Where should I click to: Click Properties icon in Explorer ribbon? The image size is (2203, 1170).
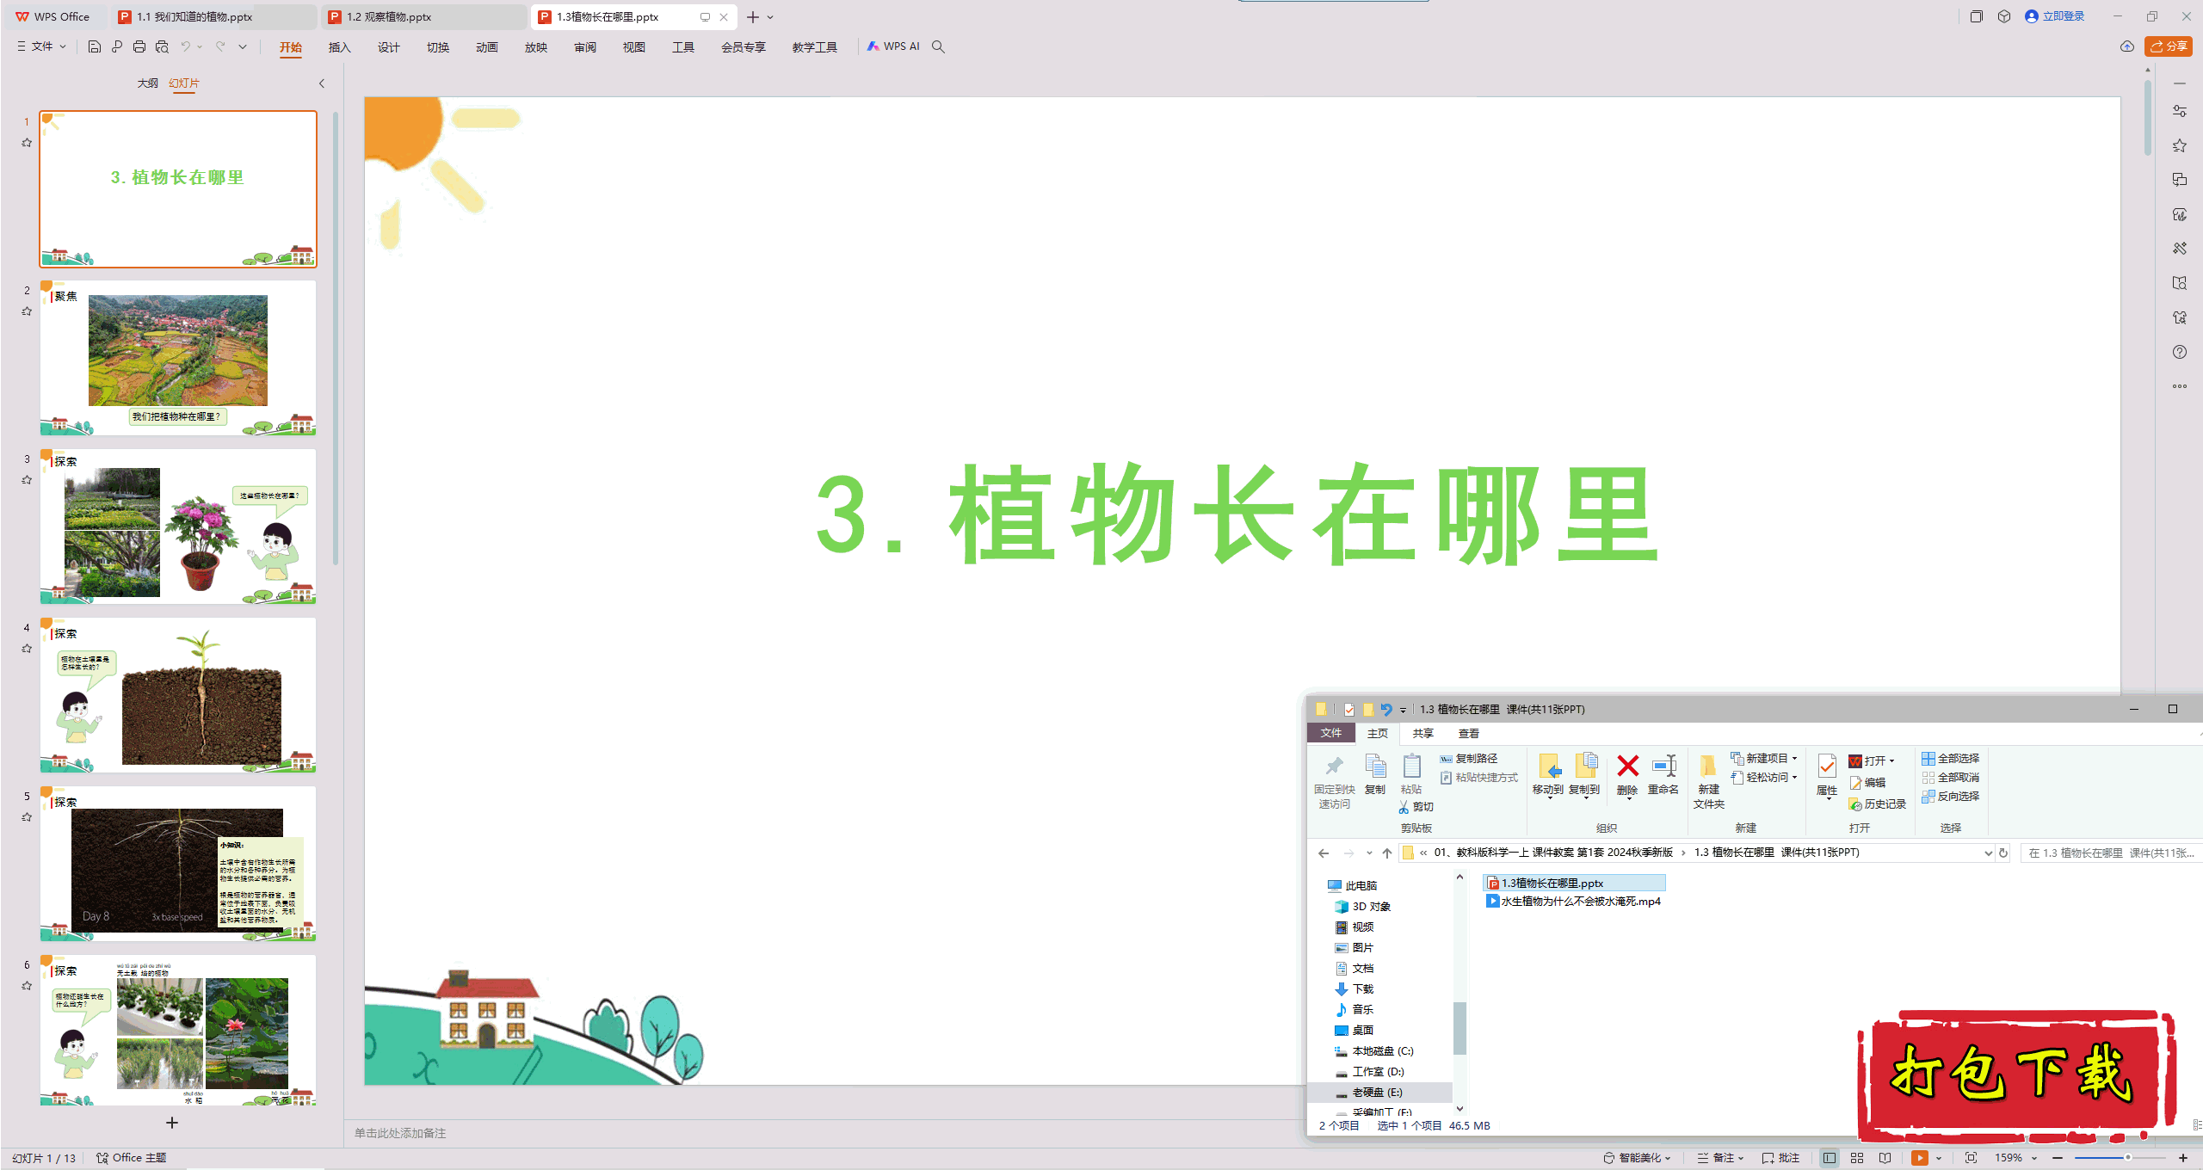point(1827,775)
